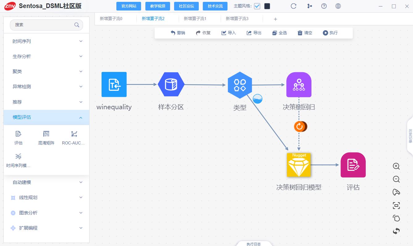Activate the hand pan tool

click(x=396, y=218)
